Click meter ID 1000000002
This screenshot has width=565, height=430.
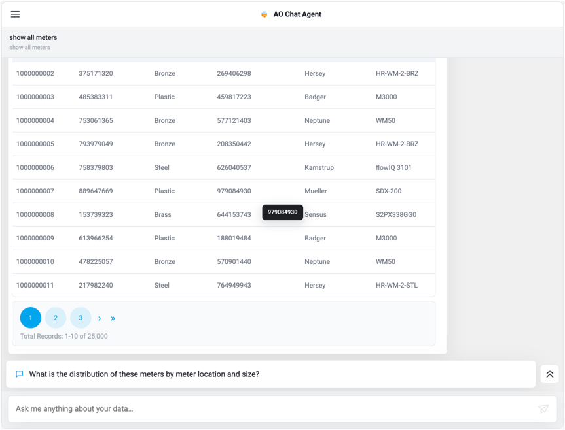point(35,73)
